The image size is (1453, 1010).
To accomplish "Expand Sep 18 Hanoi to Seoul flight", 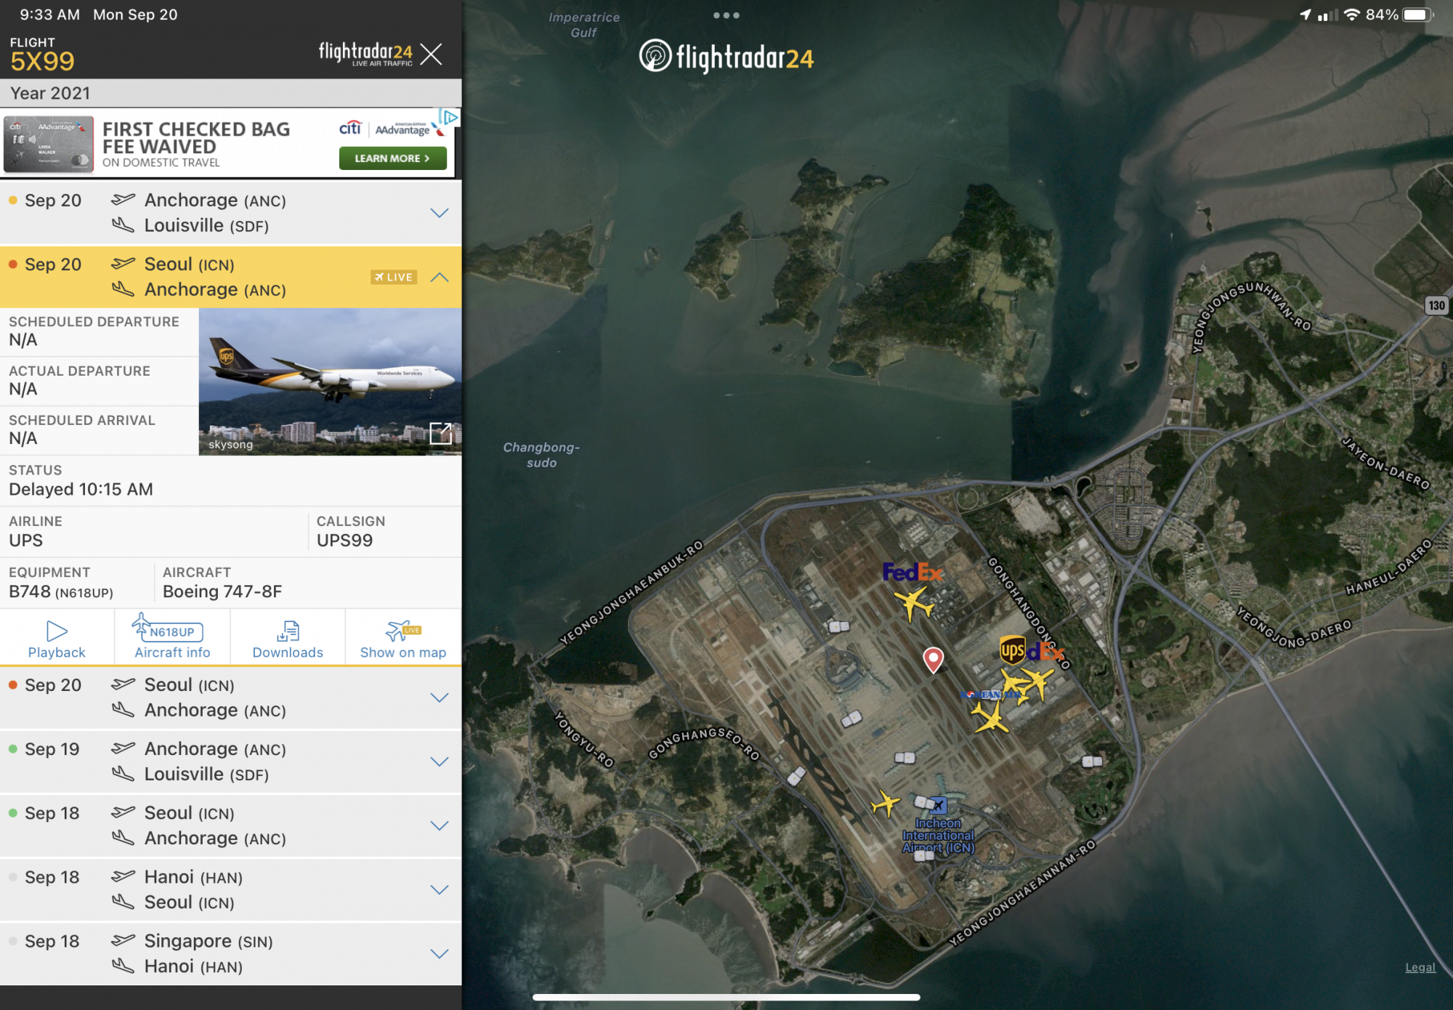I will 440,889.
